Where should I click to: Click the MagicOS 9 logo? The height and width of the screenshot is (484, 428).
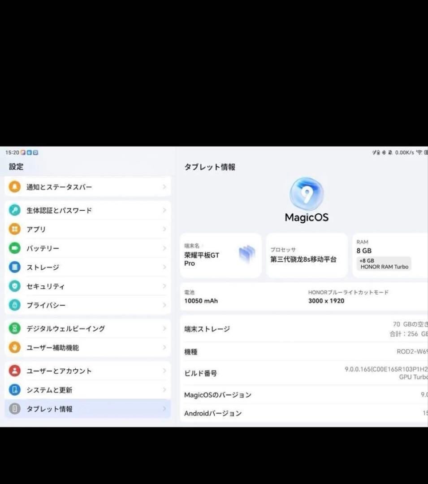pyautogui.click(x=307, y=194)
